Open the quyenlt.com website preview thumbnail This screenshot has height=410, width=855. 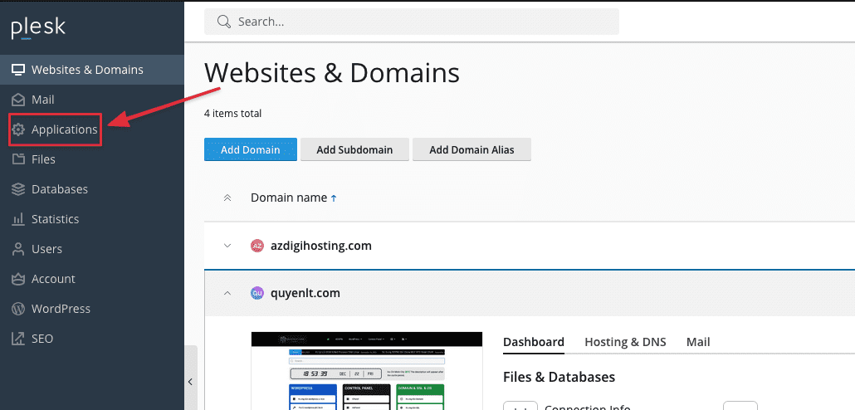click(x=366, y=370)
